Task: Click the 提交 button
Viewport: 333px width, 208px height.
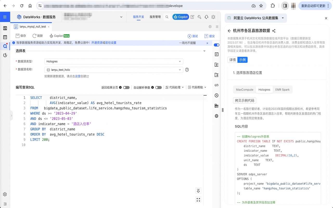Action: coord(210,36)
